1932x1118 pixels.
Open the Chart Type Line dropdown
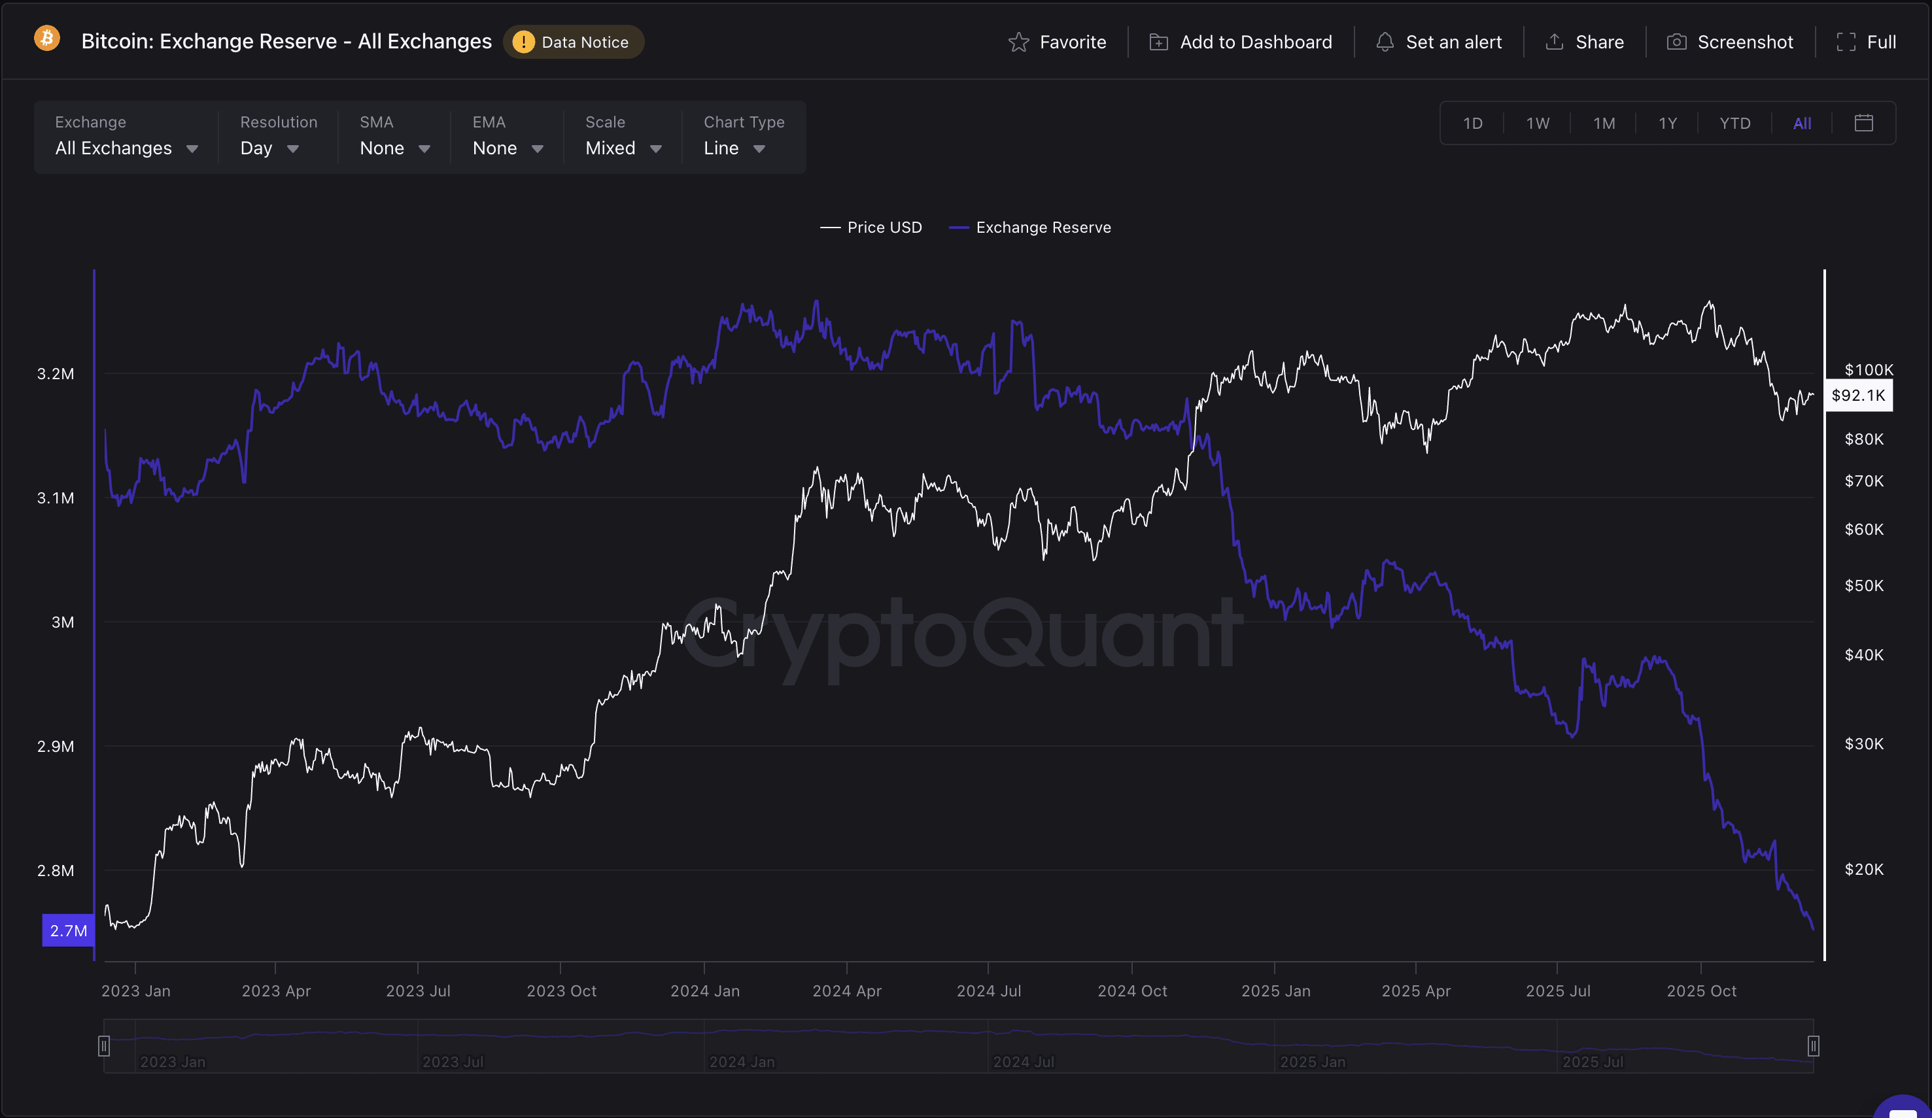click(734, 148)
